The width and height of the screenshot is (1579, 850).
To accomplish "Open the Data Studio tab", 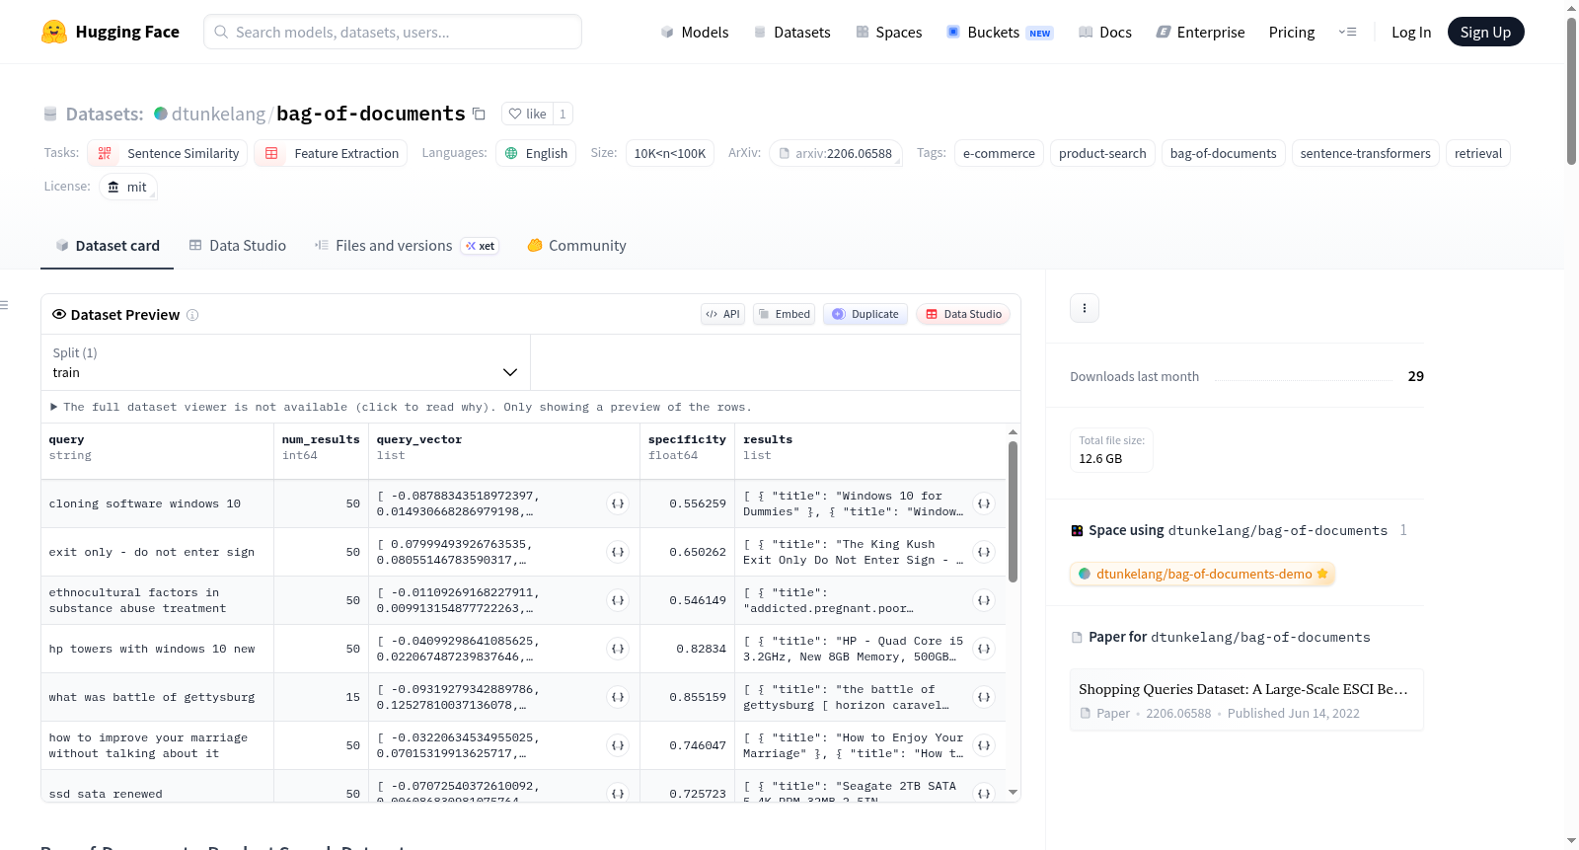I will (238, 246).
